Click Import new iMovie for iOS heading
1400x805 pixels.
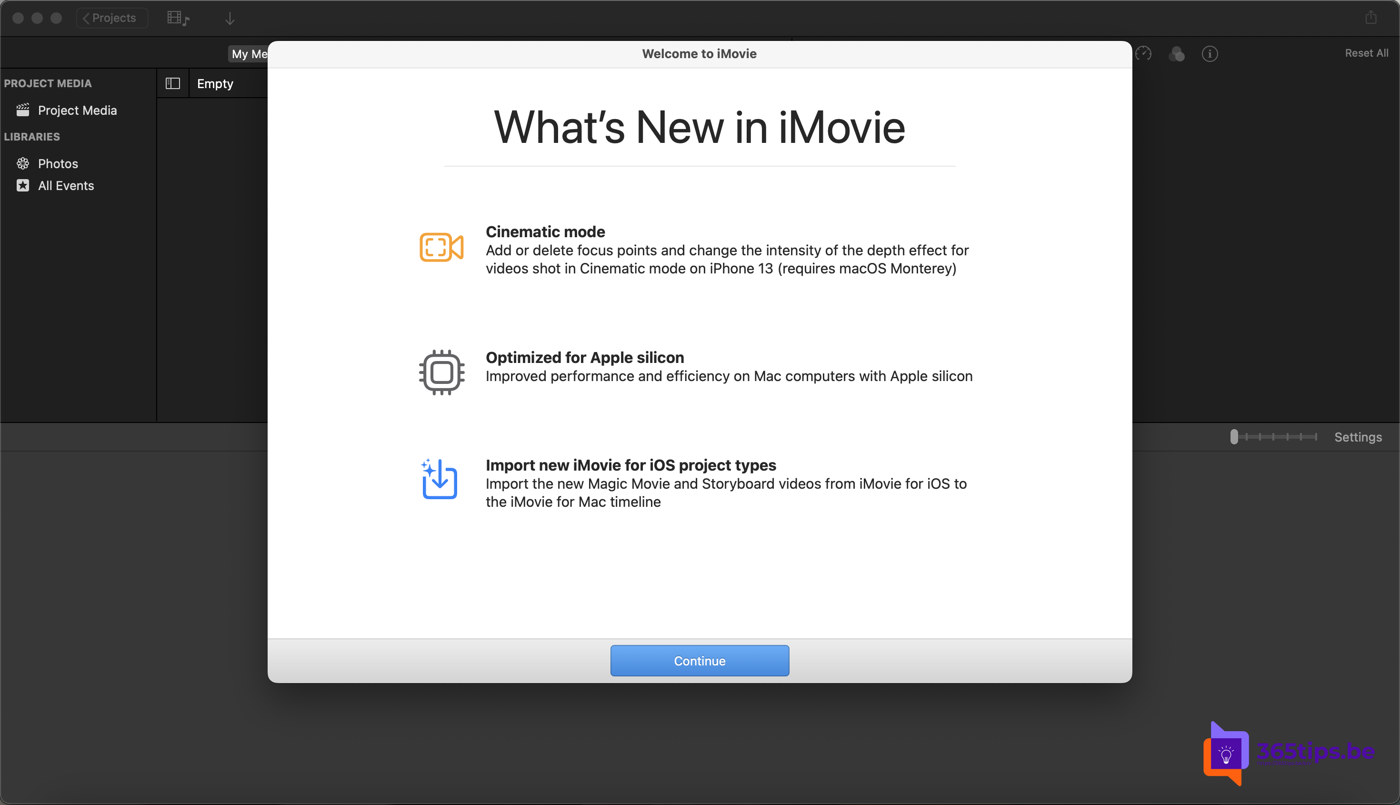(630, 465)
